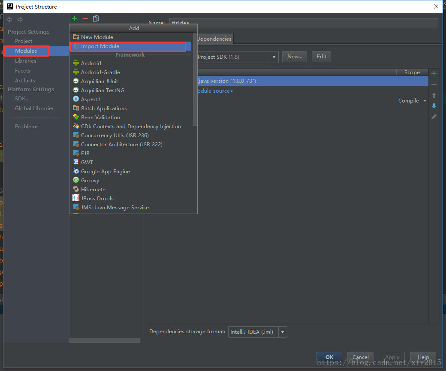446x371 pixels.
Task: Select CDI: Contexts and Dependency Injection
Action: [130, 127]
